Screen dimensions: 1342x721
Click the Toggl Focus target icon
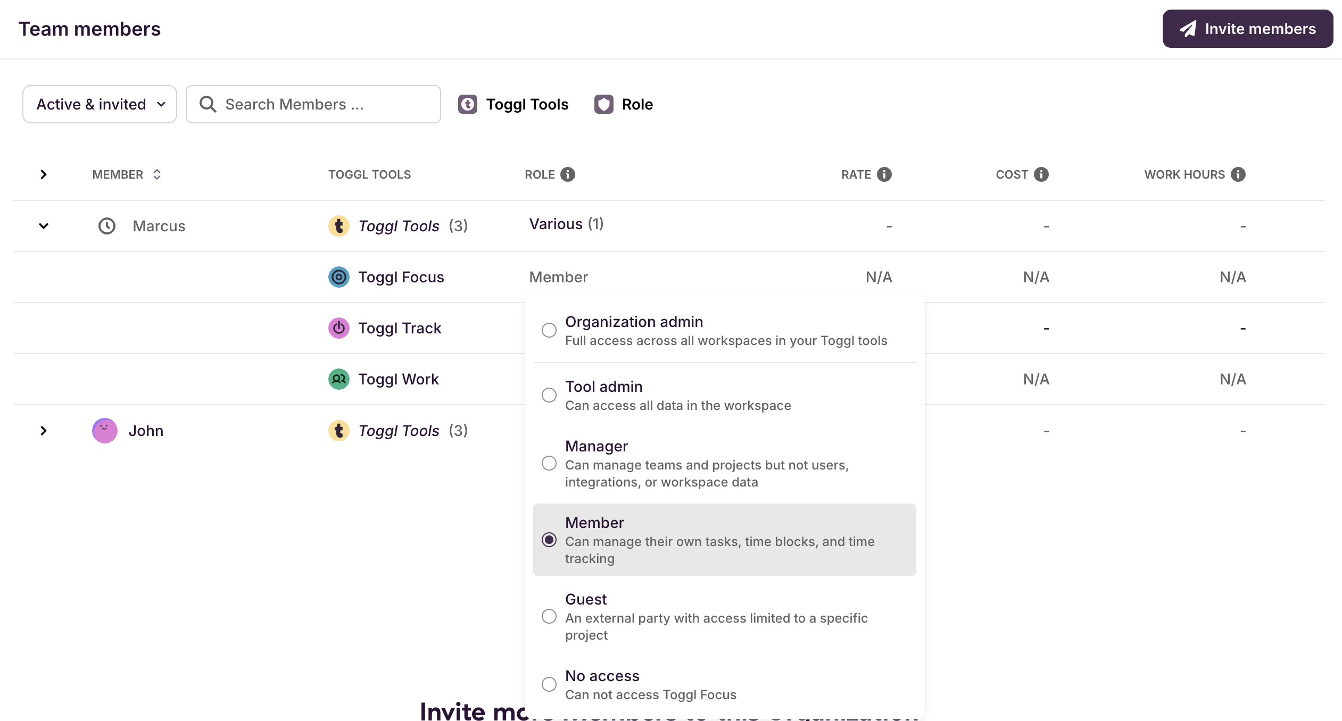pyautogui.click(x=338, y=277)
